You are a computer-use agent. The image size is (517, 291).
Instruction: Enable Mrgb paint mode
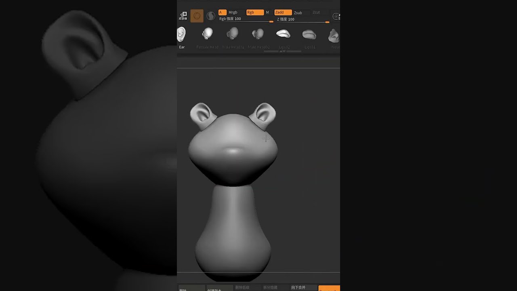click(x=233, y=13)
